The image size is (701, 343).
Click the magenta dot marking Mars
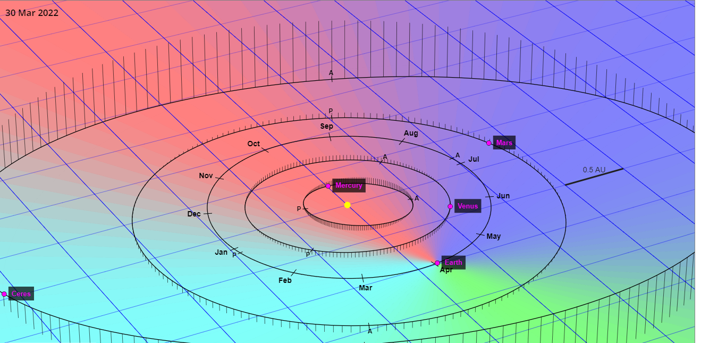(489, 143)
